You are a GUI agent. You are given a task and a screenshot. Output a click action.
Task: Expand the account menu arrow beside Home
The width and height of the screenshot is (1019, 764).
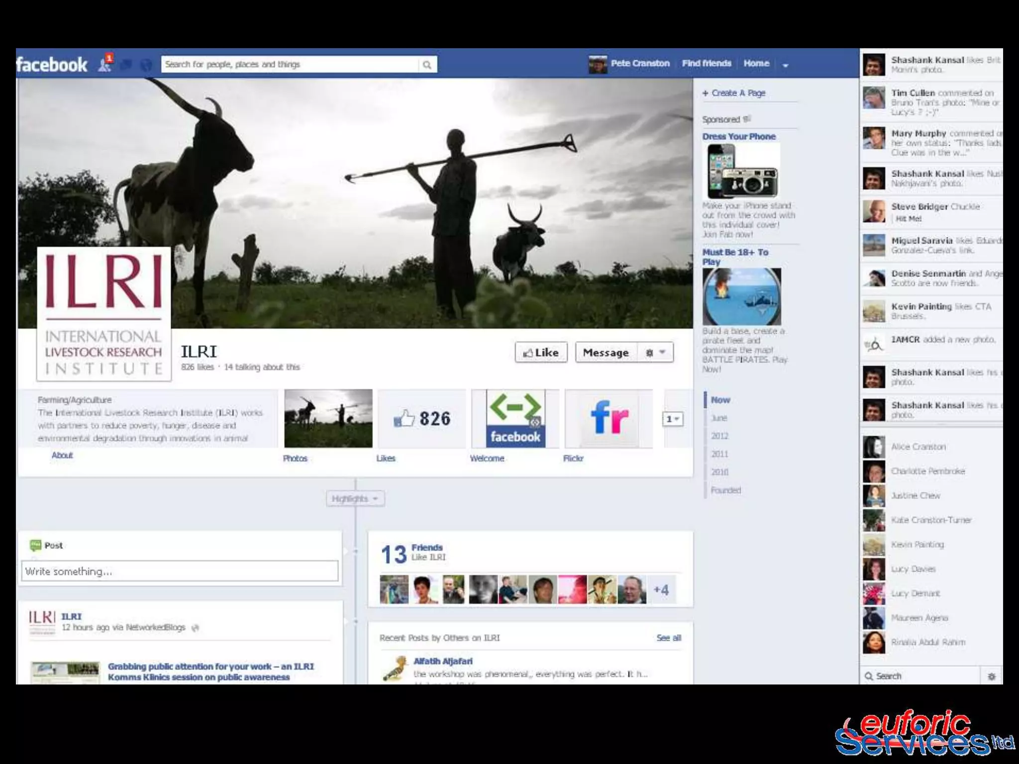pos(785,65)
